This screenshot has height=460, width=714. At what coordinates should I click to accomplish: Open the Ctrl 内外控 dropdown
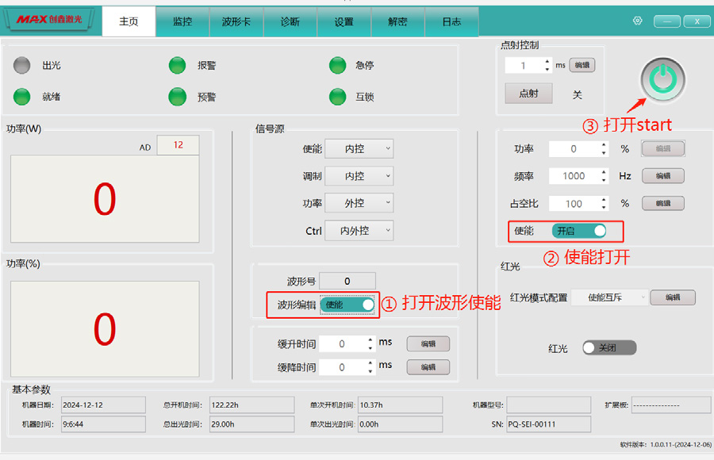(359, 231)
